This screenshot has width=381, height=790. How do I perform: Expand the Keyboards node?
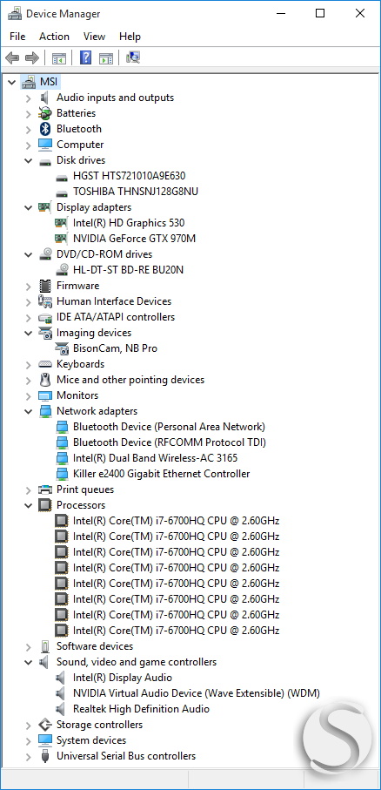point(28,364)
